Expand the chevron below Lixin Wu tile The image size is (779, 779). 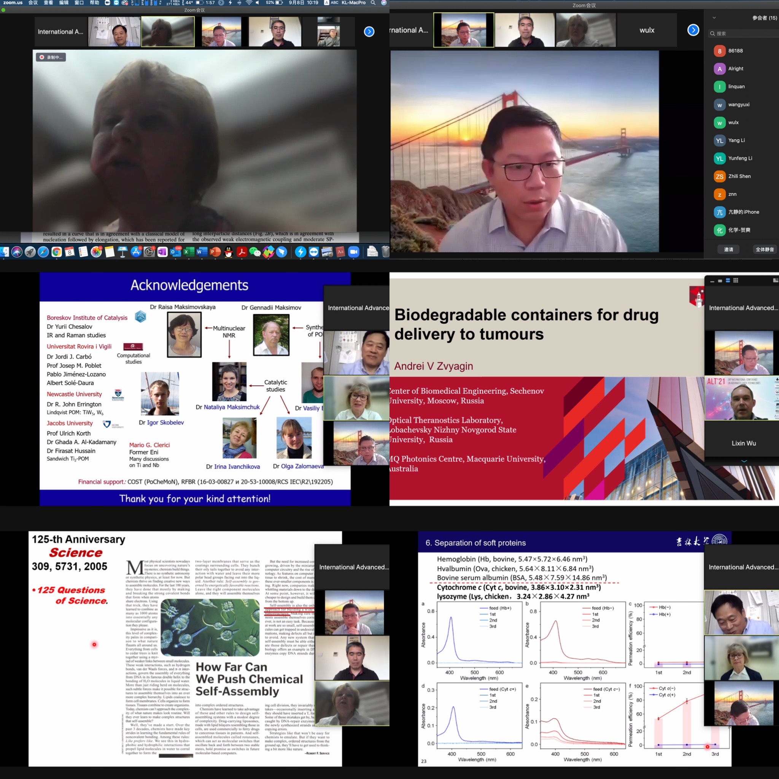744,461
